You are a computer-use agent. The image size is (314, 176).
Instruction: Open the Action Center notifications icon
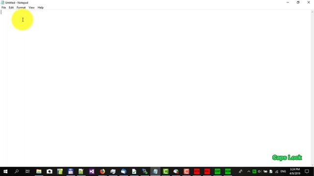[307, 172]
